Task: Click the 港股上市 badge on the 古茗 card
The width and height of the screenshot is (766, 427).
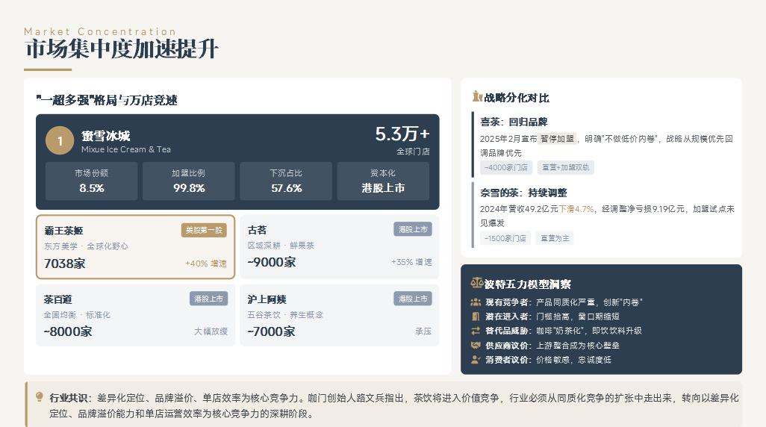Action: [x=413, y=229]
